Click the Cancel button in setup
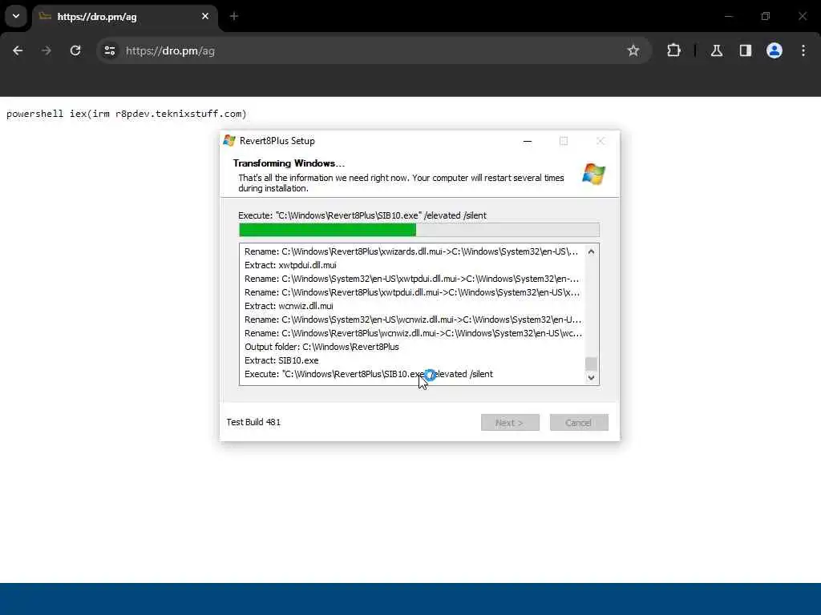The image size is (821, 615). click(x=579, y=423)
